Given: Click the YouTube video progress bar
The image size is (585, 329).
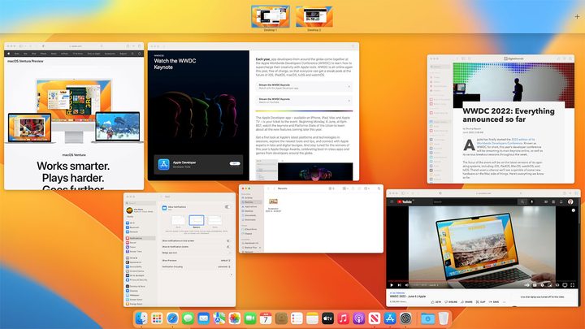Looking at the screenshot, I should pos(483,281).
